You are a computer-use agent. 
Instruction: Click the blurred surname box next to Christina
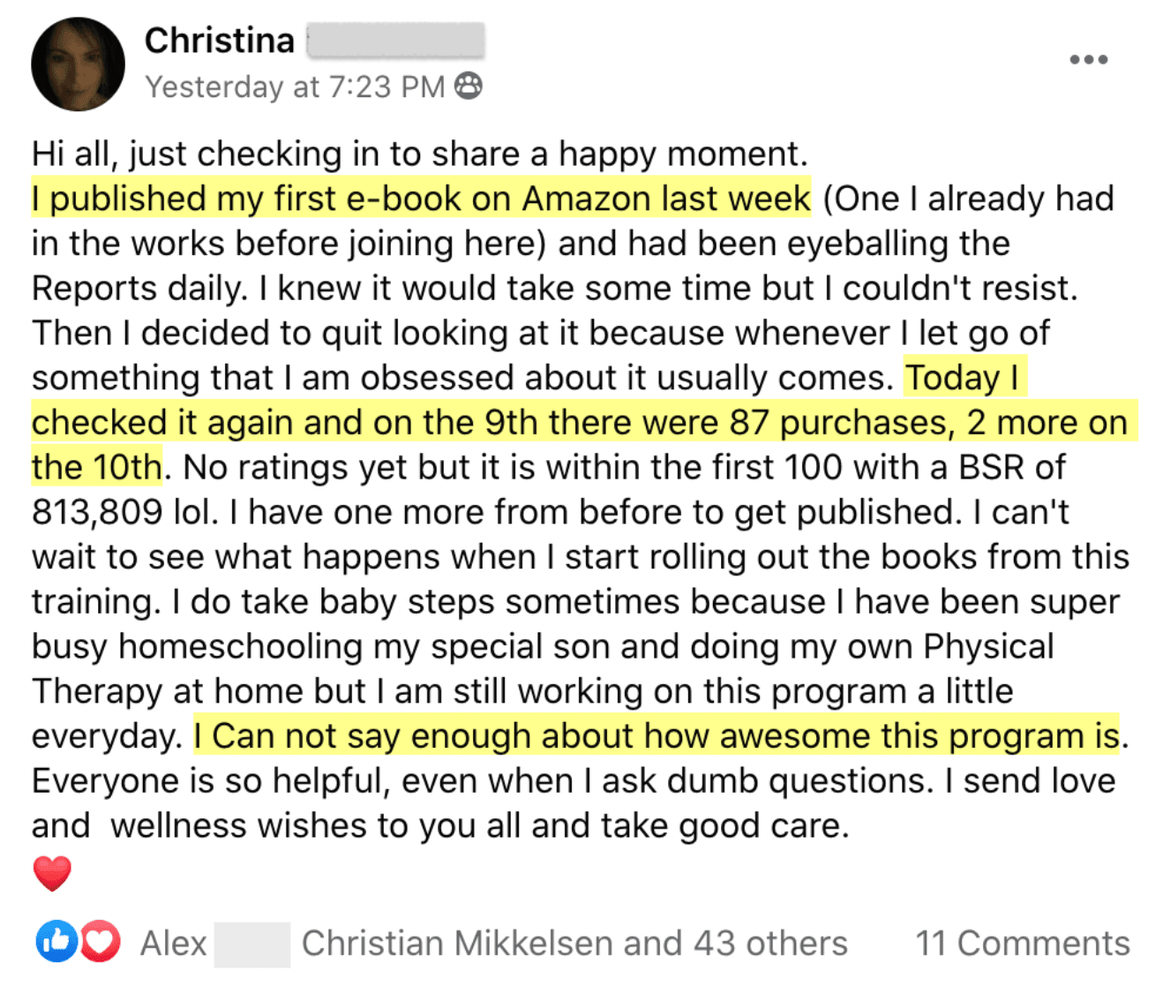click(395, 41)
